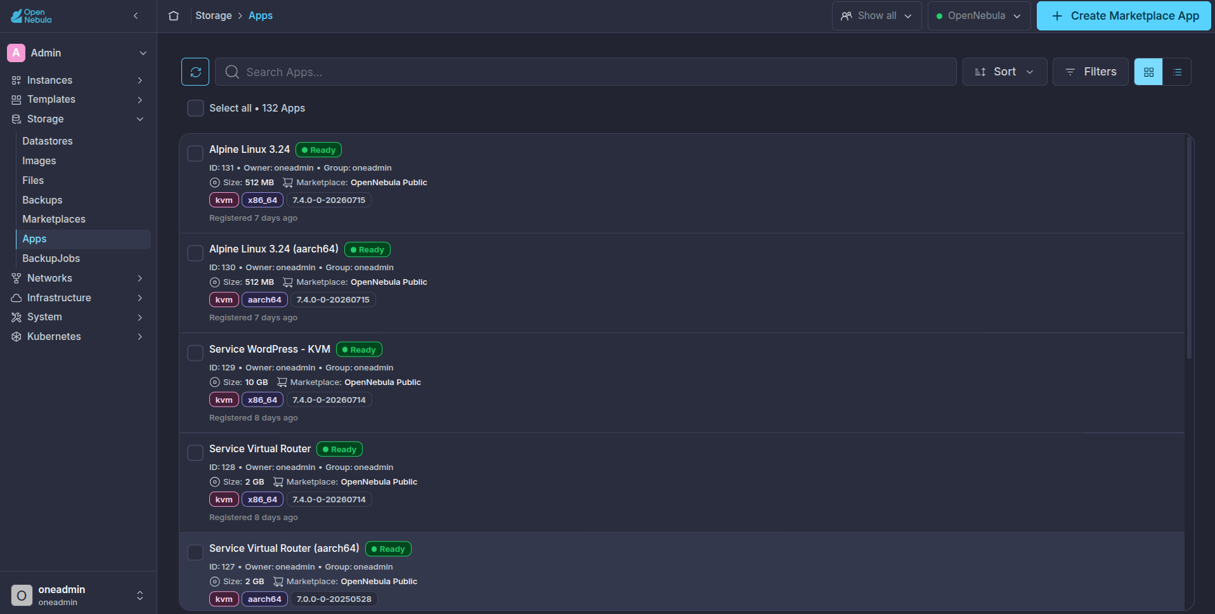This screenshot has height=614, width=1215.
Task: Select the Alpine Linux 3.24 (aarch64) checkbox
Action: [x=195, y=253]
